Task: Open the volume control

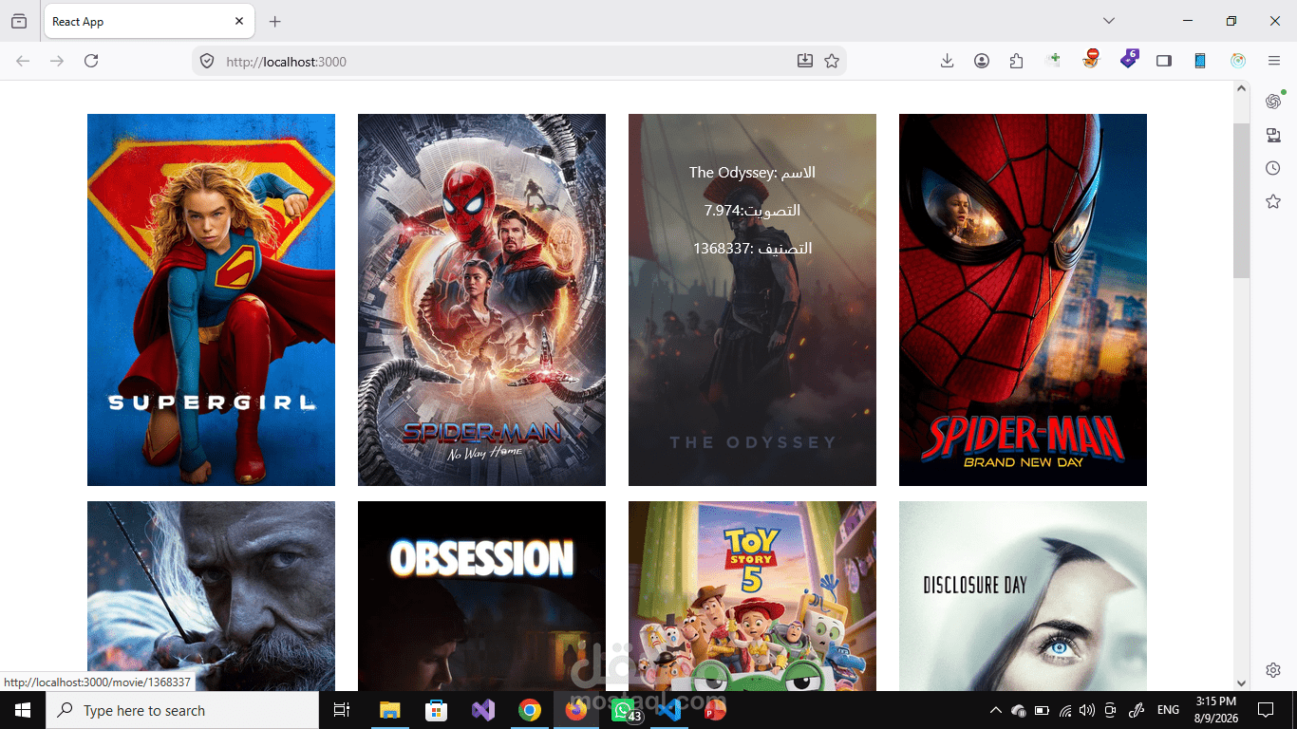Action: pyautogui.click(x=1087, y=710)
